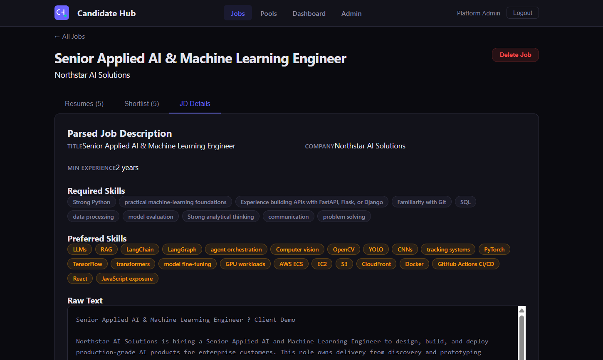Click the communication skill chip
603x360 pixels.
click(x=289, y=217)
